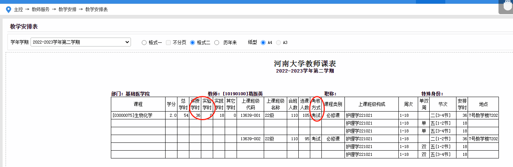Click the 特殊身份 label

pos(432,94)
